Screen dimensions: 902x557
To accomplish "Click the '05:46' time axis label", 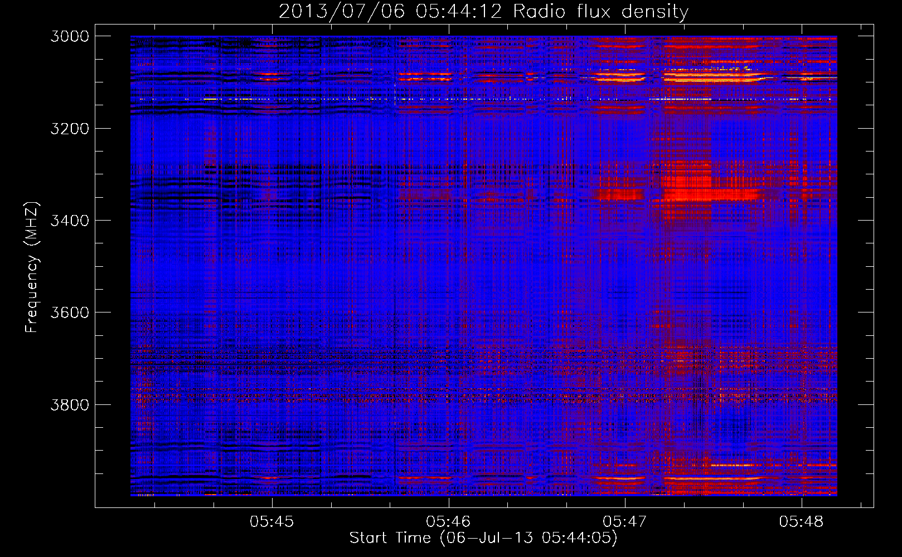I will (448, 521).
